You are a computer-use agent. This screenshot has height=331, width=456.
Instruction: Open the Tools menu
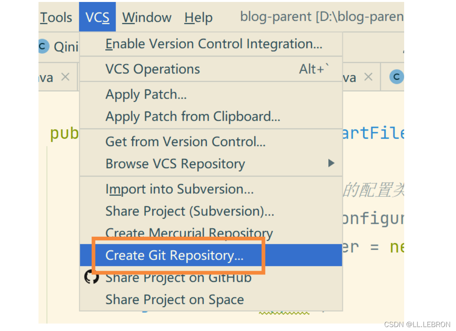pos(56,18)
